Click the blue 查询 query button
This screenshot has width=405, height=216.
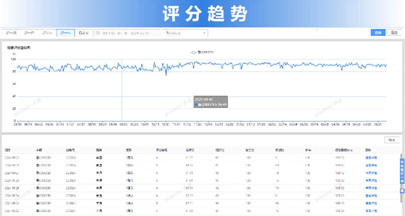pos(378,33)
